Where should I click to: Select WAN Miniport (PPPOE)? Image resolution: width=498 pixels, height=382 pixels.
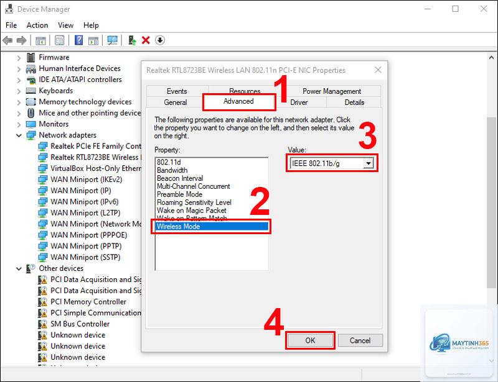click(x=88, y=235)
